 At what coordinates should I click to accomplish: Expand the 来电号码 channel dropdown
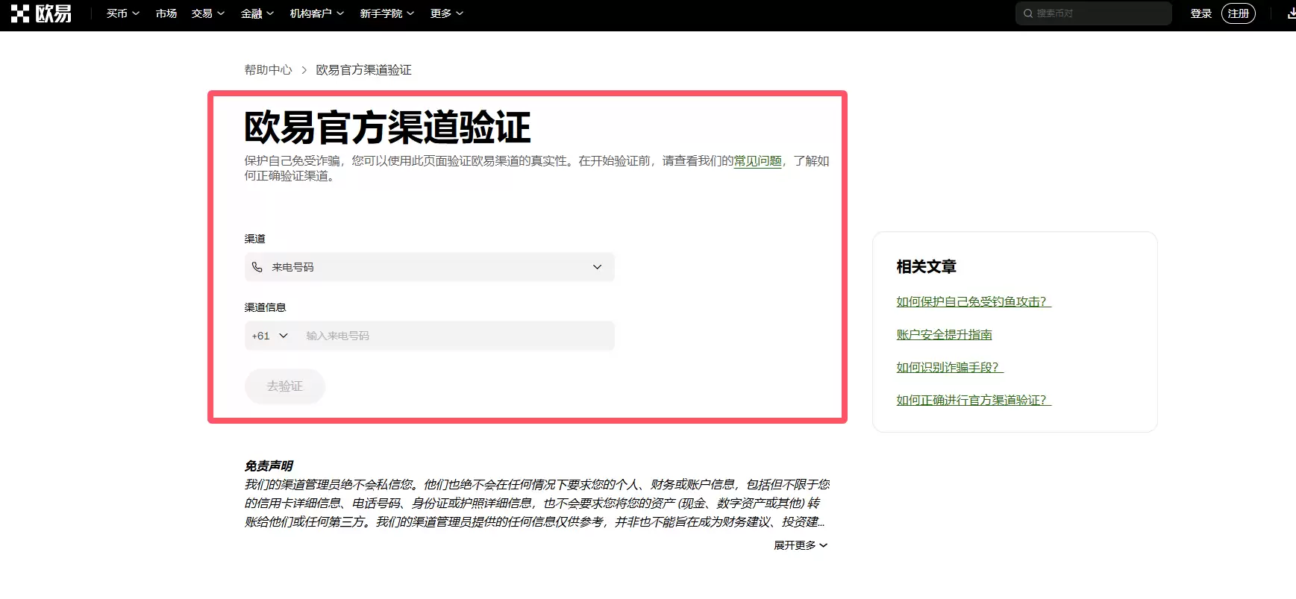tap(430, 267)
